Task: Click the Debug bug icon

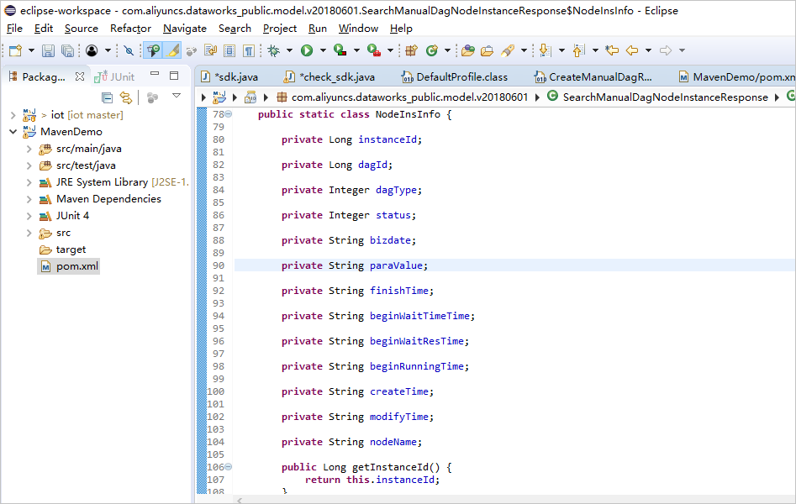Action: click(x=274, y=50)
